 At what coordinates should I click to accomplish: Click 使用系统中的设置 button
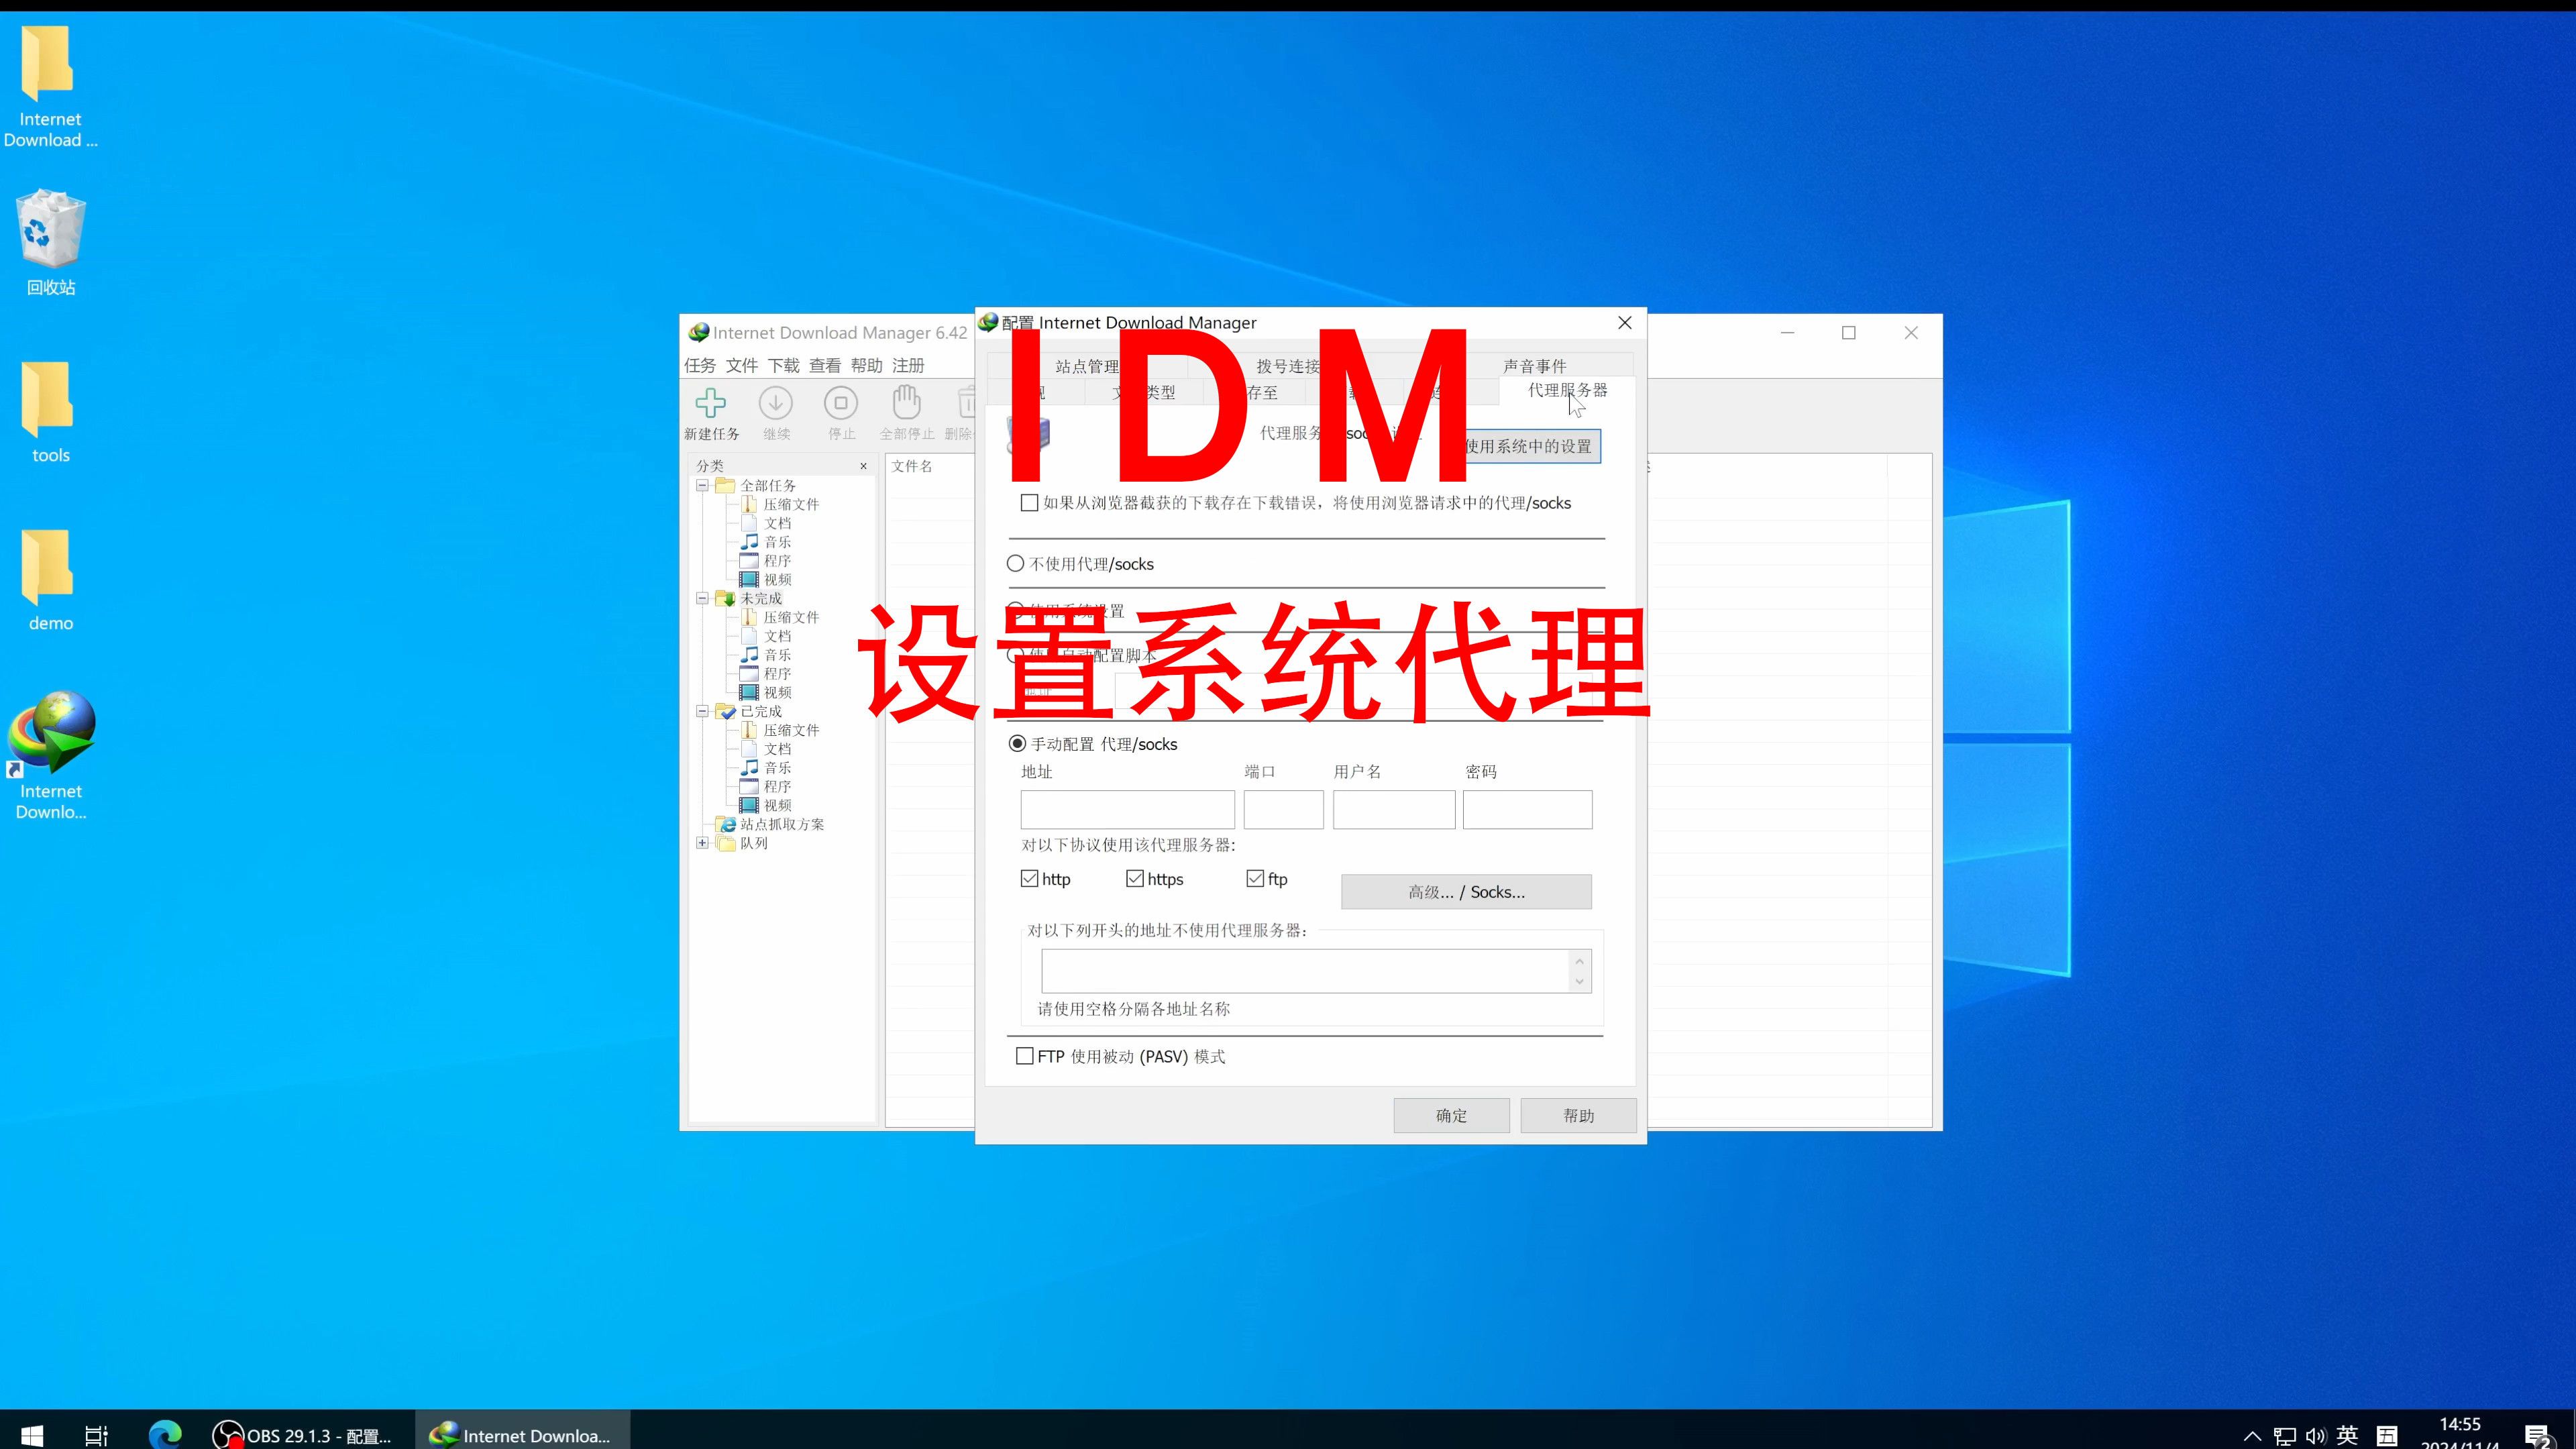click(x=1527, y=446)
